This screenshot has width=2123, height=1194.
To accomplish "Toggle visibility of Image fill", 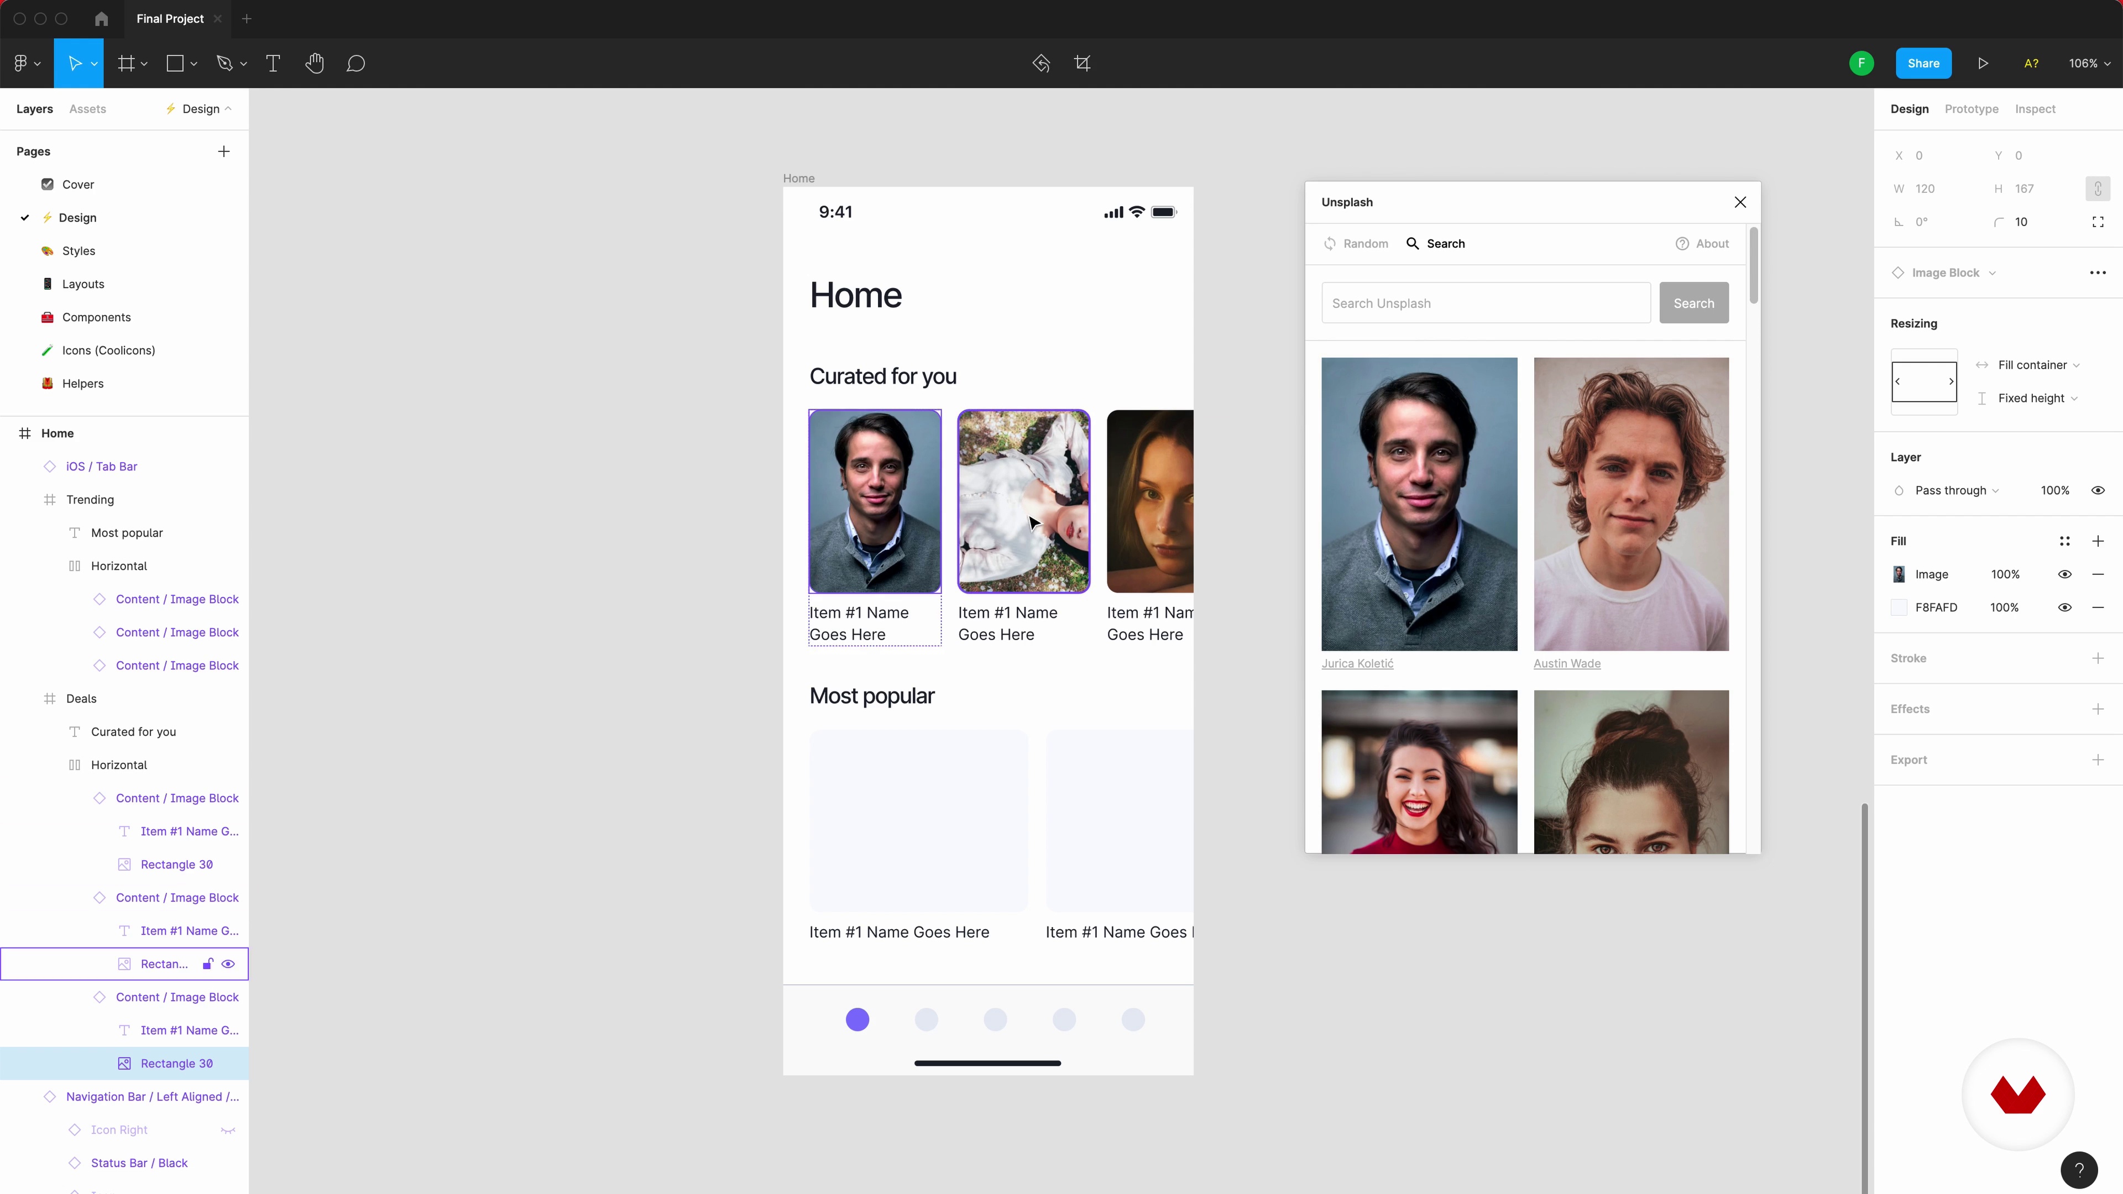I will pos(2064,574).
